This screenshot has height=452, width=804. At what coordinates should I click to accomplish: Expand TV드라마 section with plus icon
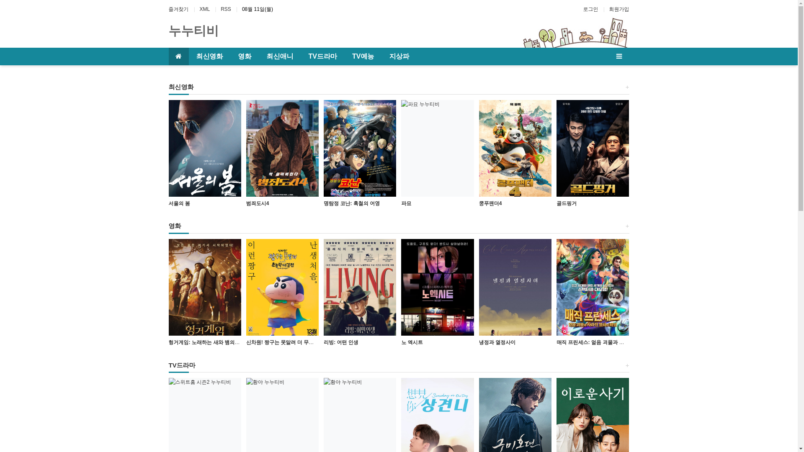[x=627, y=365]
